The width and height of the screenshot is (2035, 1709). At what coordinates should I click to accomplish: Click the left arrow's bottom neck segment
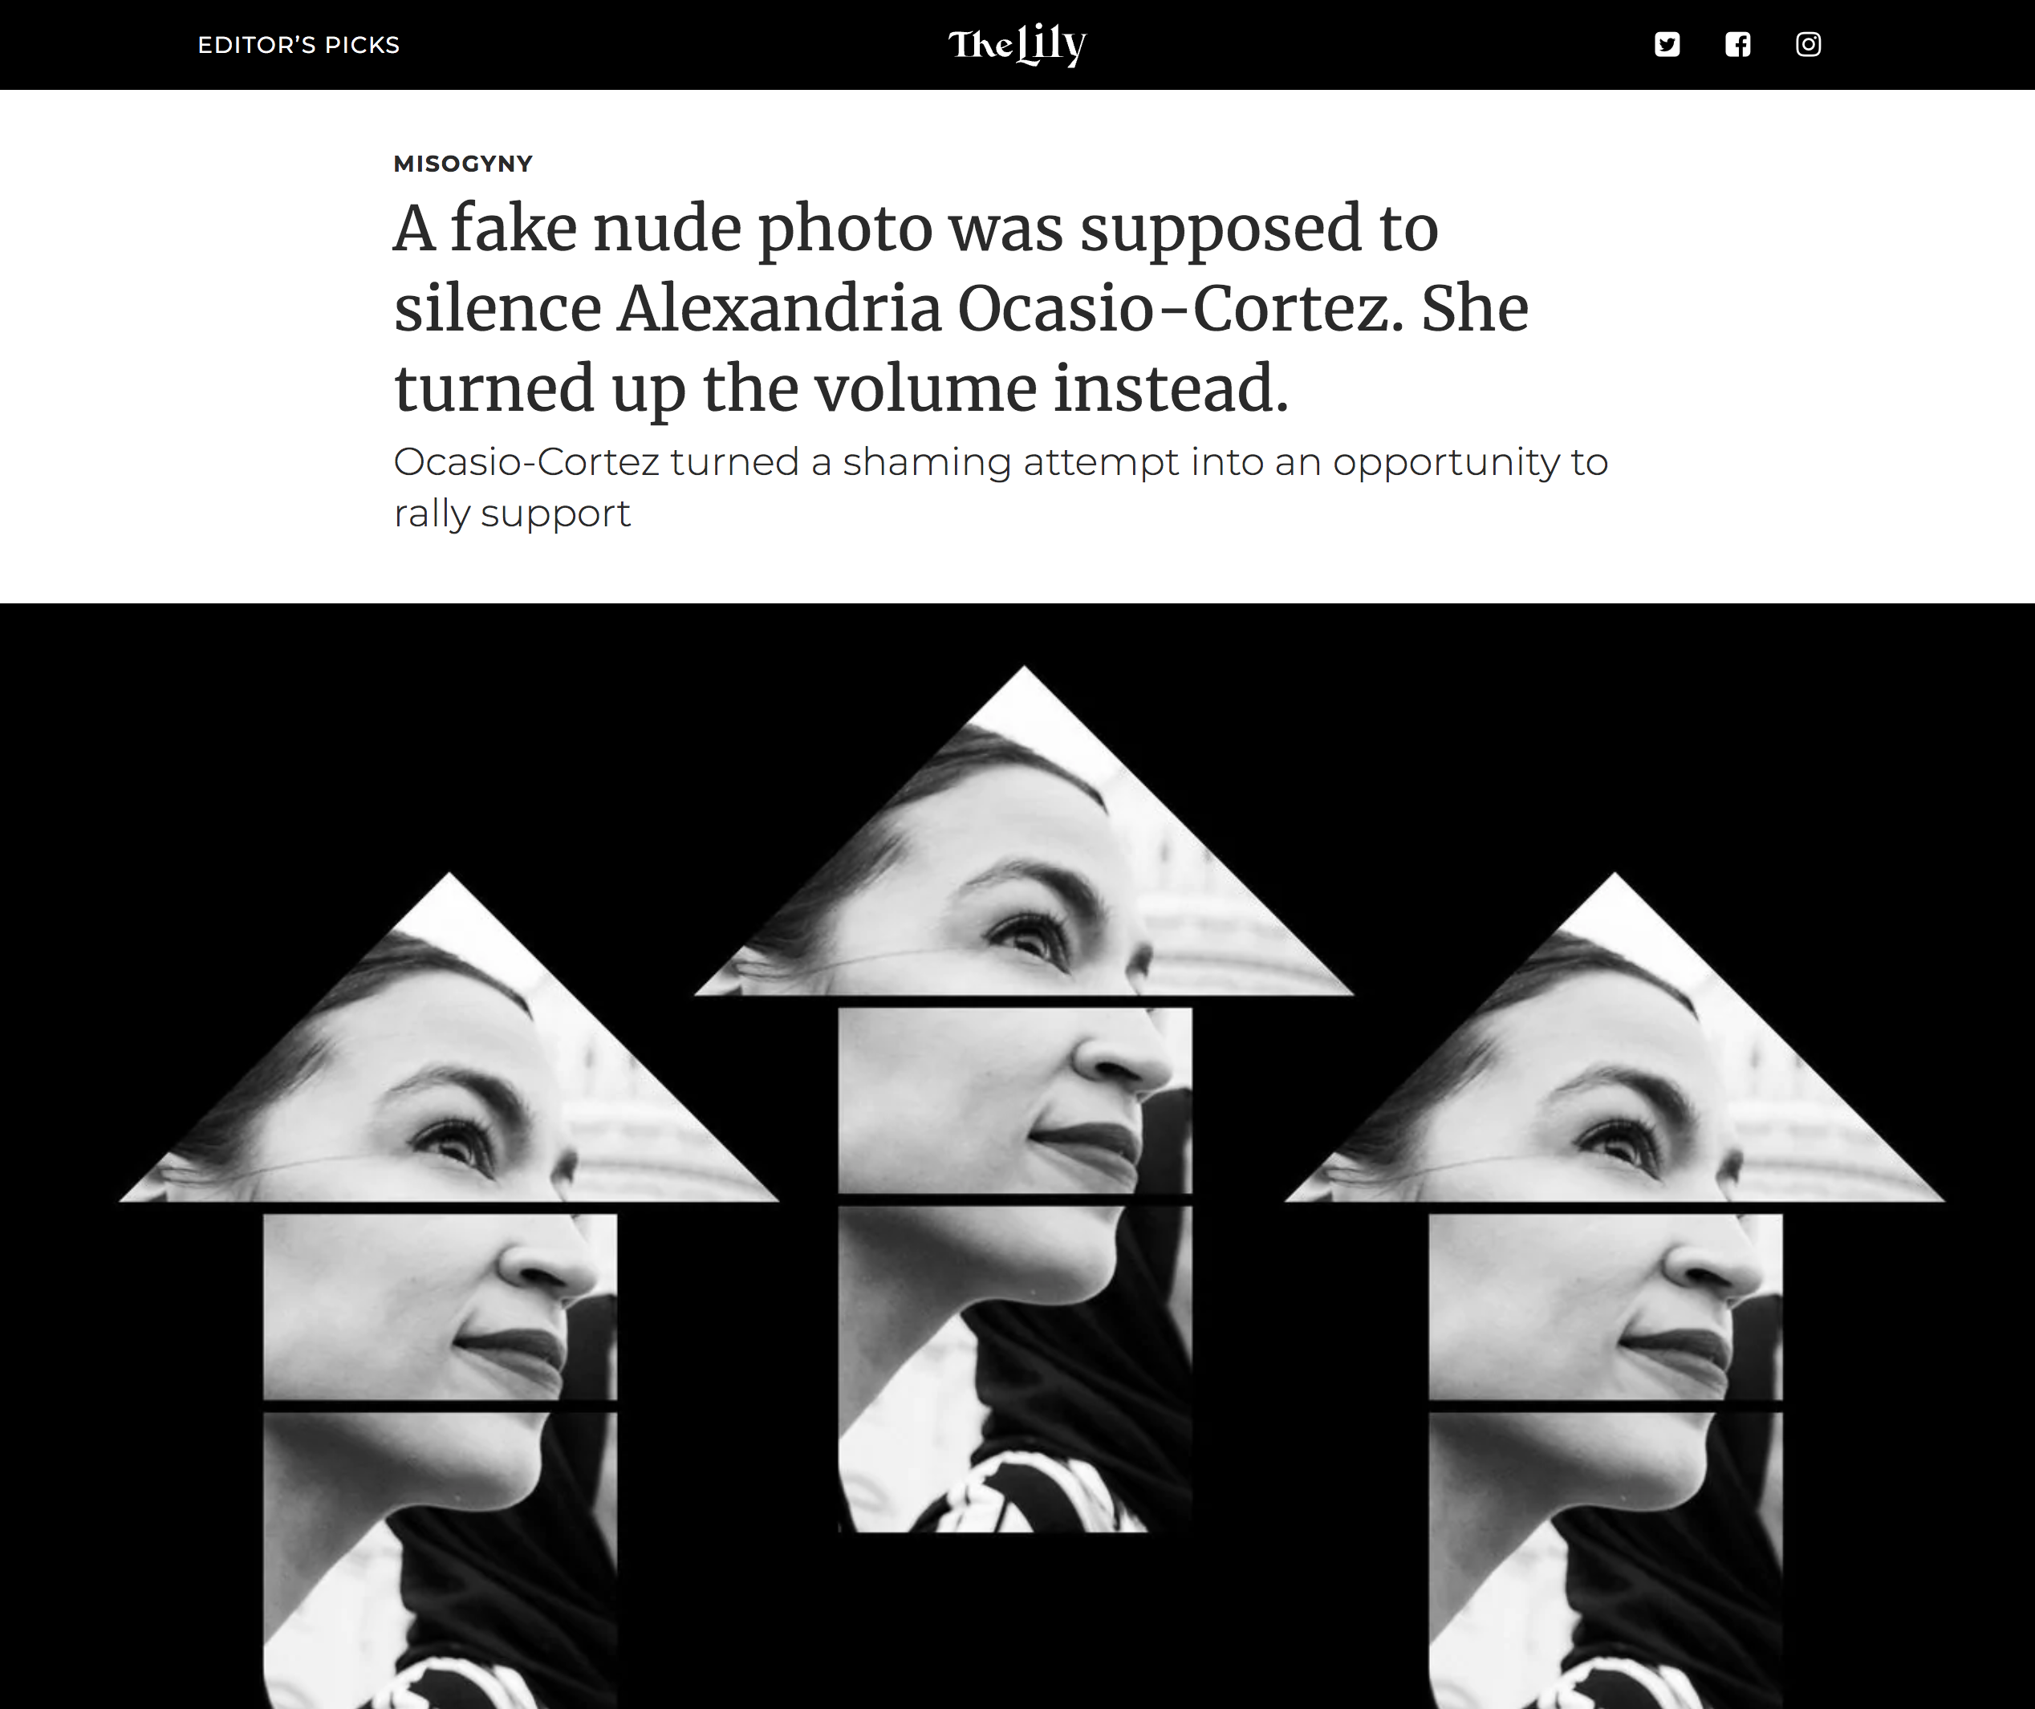click(440, 1561)
